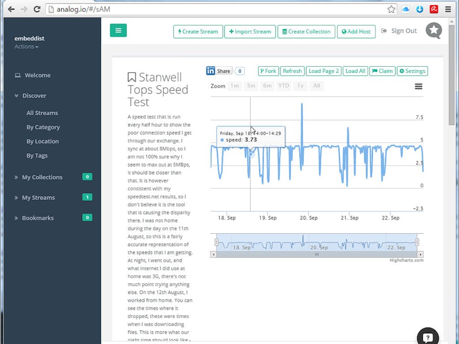The height and width of the screenshot is (344, 459).
Task: Select the All zoom range
Action: 317,86
